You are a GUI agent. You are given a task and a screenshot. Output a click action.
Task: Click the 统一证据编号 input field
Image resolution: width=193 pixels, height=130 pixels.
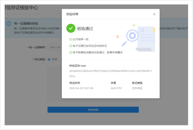pos(55,47)
